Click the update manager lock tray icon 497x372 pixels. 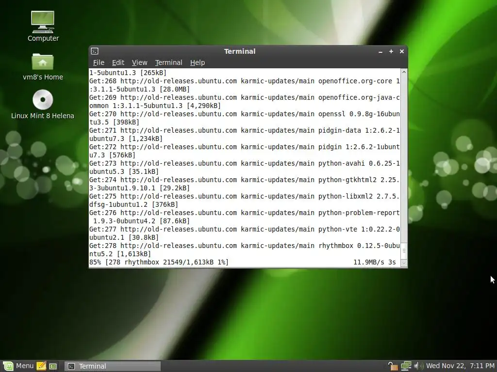[393, 366]
